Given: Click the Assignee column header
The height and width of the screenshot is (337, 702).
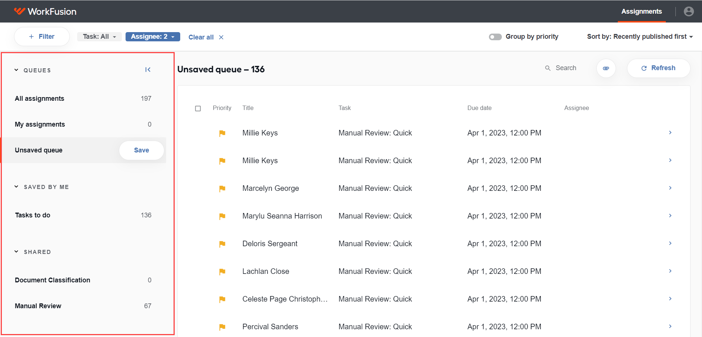Looking at the screenshot, I should click(576, 108).
